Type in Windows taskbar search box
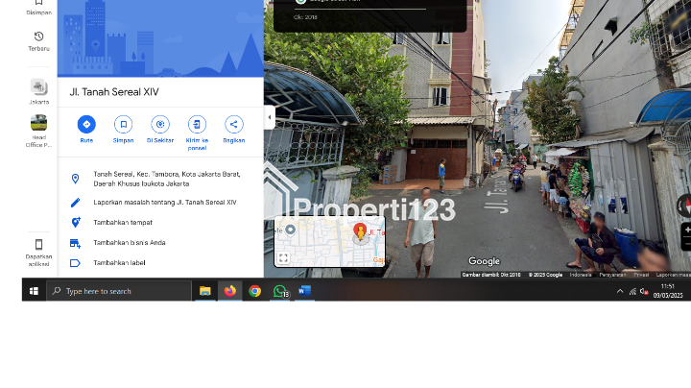 123,291
